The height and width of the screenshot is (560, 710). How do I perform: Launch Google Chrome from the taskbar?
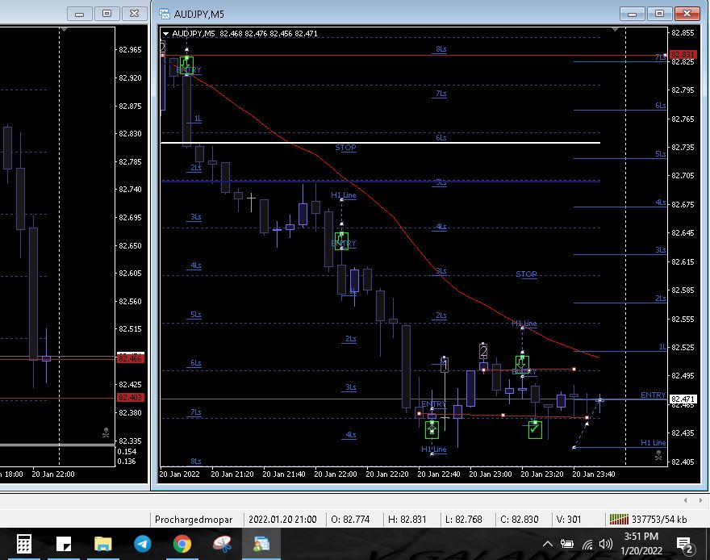182,545
